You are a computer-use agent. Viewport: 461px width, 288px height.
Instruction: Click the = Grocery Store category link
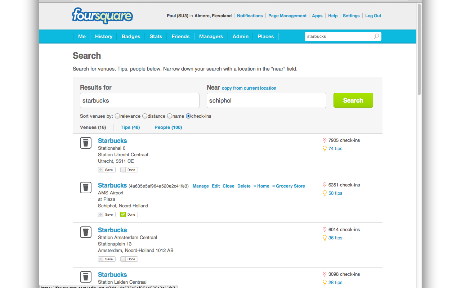click(x=288, y=186)
